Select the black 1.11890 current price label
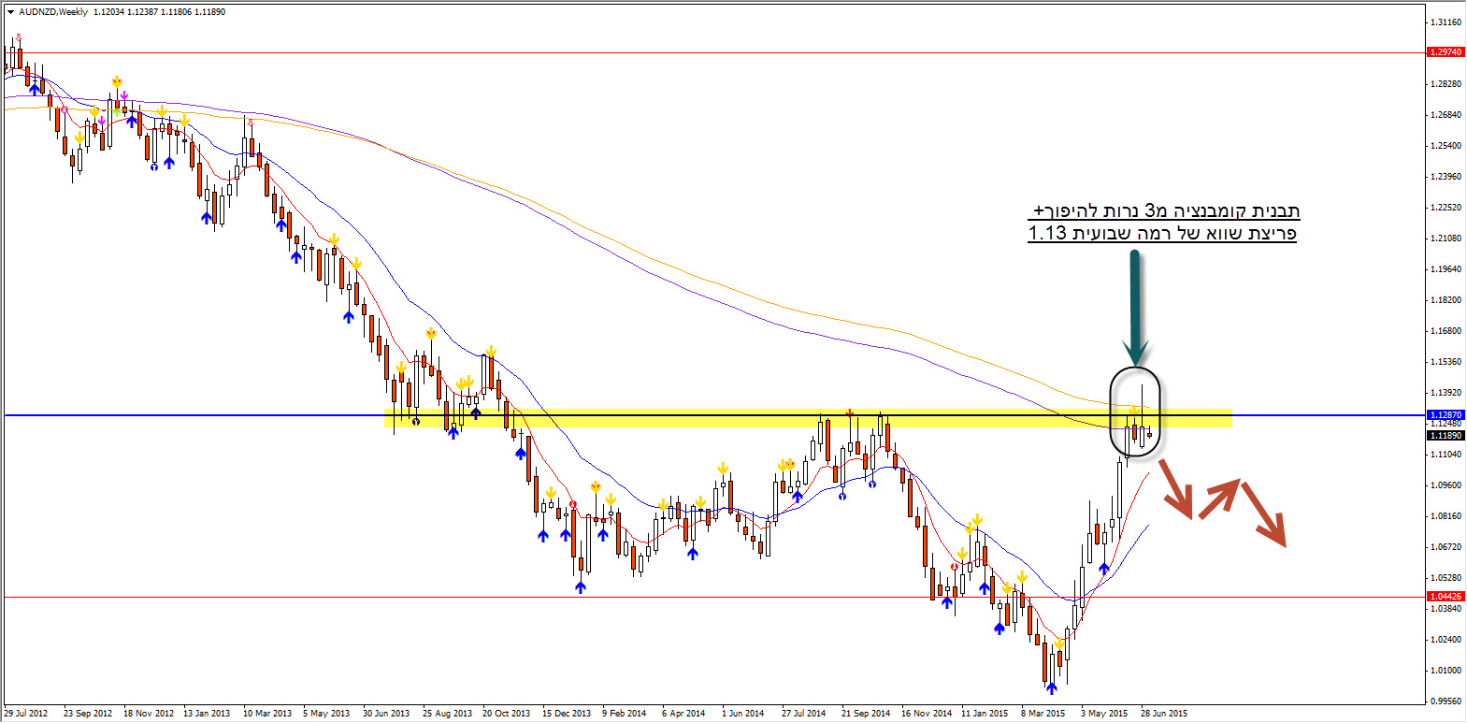Viewport: 1467px width, 723px height. pyautogui.click(x=1445, y=435)
